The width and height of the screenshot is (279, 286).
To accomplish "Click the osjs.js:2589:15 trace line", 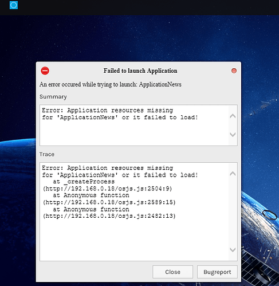I will pos(109,202).
